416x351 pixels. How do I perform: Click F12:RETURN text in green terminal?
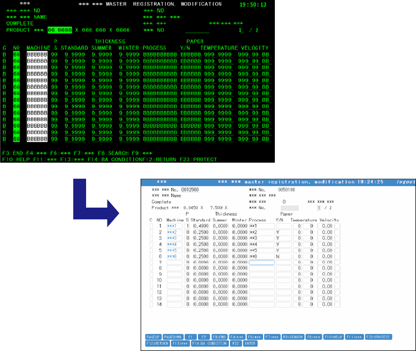[159, 159]
